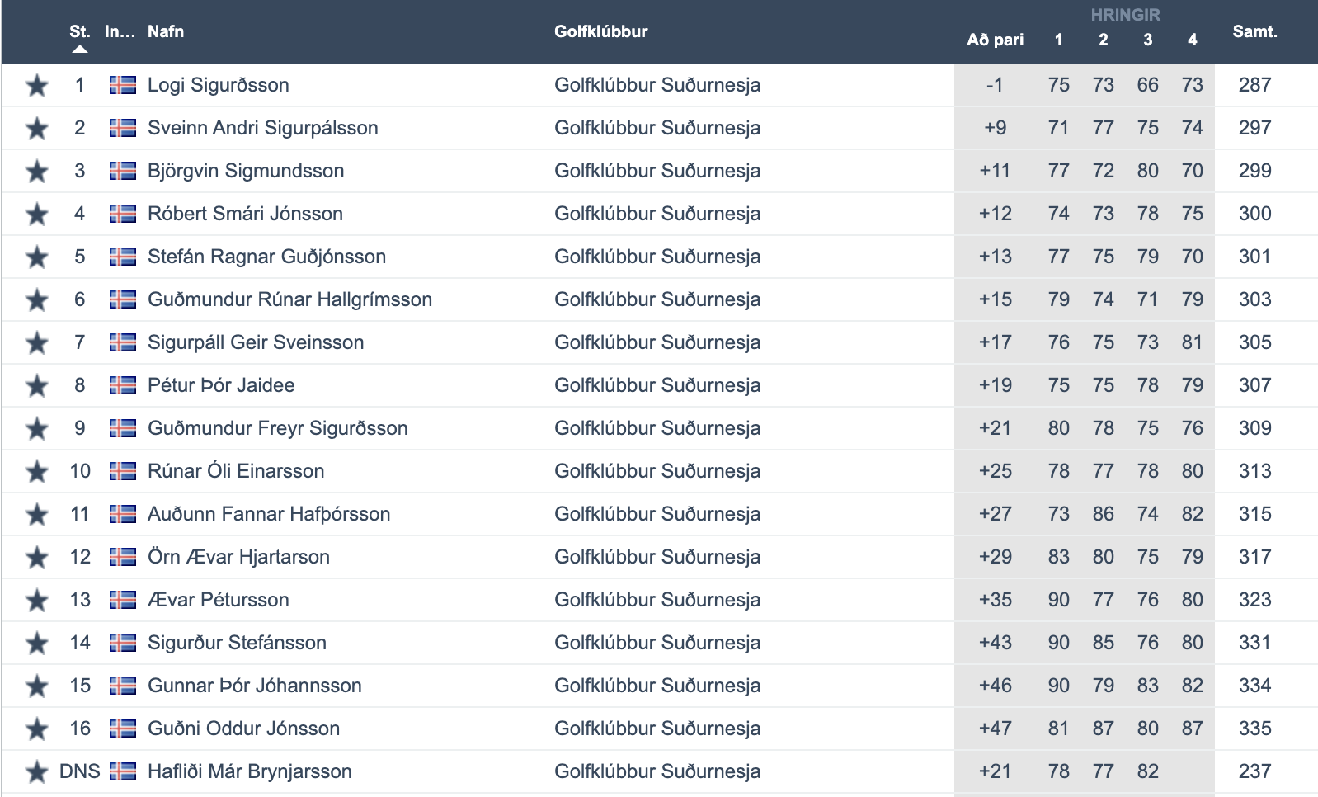The height and width of the screenshot is (797, 1318).
Task: Select the Samt. total column header
Action: pos(1254,31)
